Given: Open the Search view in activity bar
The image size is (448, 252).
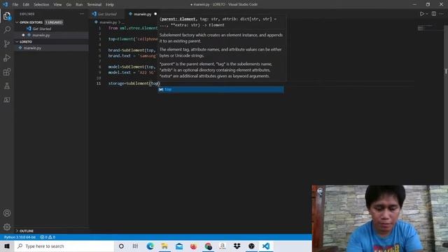Looking at the screenshot, I should [7, 29].
